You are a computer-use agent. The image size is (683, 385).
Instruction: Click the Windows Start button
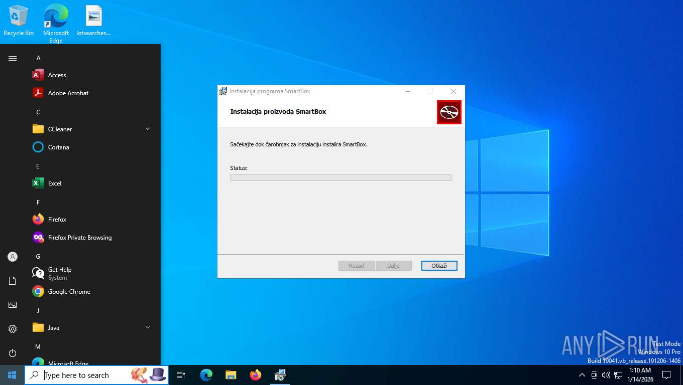click(x=12, y=375)
